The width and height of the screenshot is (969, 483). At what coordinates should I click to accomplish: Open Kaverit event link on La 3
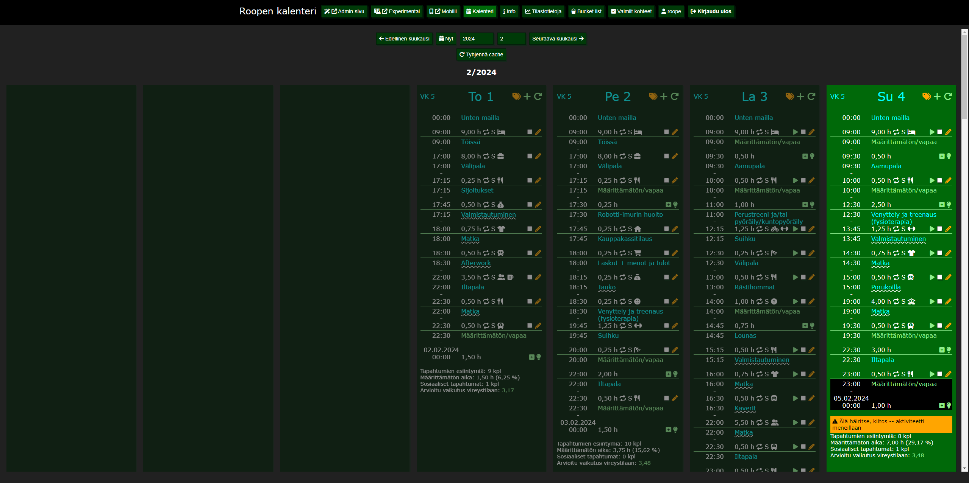745,408
